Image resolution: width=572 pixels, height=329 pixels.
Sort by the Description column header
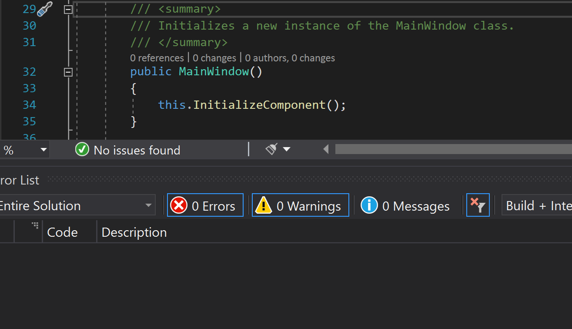(134, 232)
